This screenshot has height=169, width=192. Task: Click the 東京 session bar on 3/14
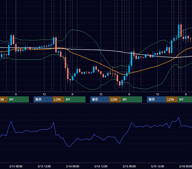pos(100,99)
